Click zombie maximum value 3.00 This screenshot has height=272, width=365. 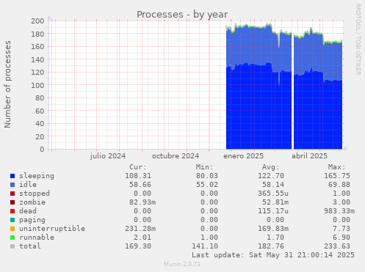[341, 202]
